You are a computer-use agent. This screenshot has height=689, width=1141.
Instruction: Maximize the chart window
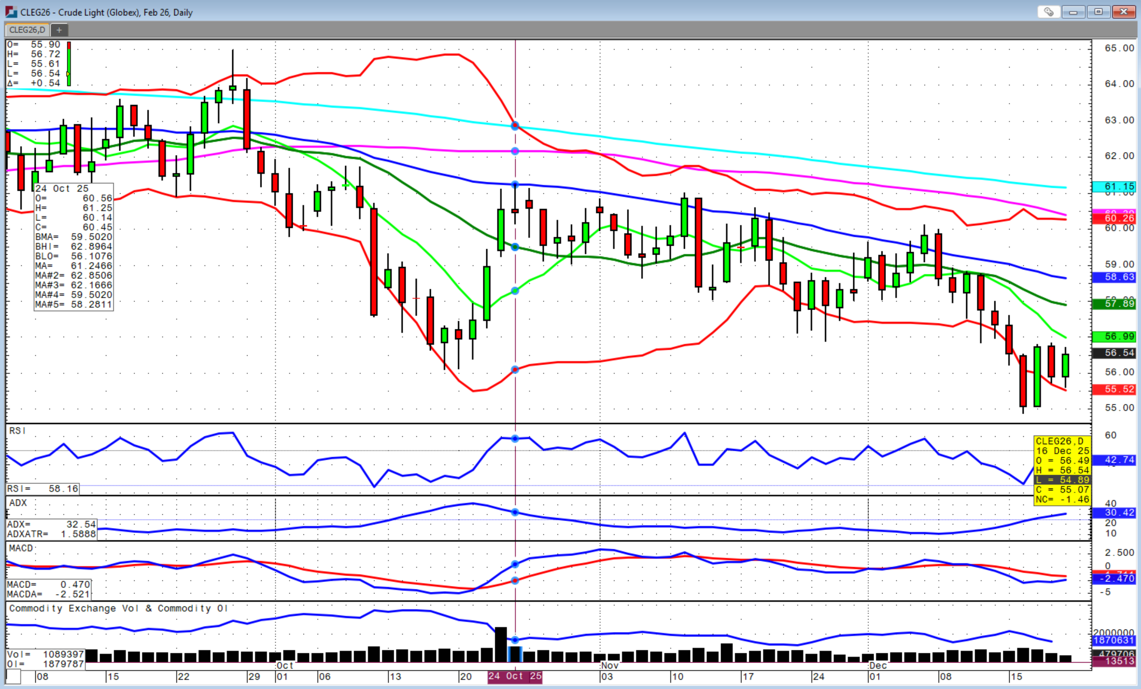tap(1098, 12)
